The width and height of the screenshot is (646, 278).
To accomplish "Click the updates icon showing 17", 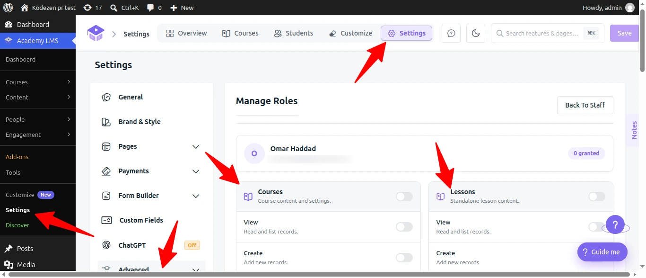I will [x=87, y=8].
